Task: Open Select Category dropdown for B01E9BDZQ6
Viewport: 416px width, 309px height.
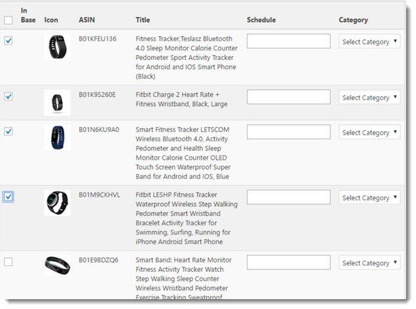Action: pyautogui.click(x=369, y=263)
